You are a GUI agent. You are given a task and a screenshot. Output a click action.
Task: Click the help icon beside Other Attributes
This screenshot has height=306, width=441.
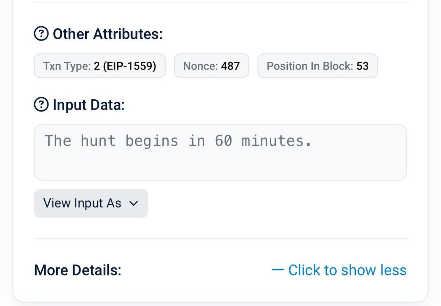pyautogui.click(x=41, y=34)
